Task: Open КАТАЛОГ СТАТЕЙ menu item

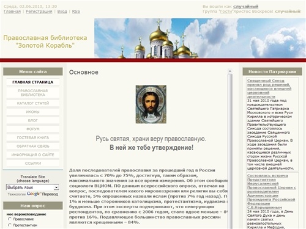Action: click(x=33, y=103)
